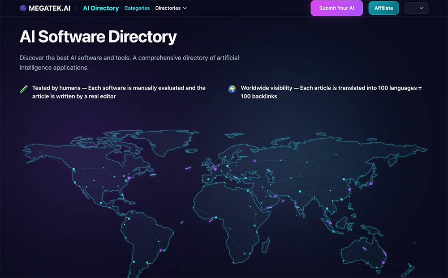Click the purple node on the US east coast
The image size is (448, 278).
click(129, 178)
